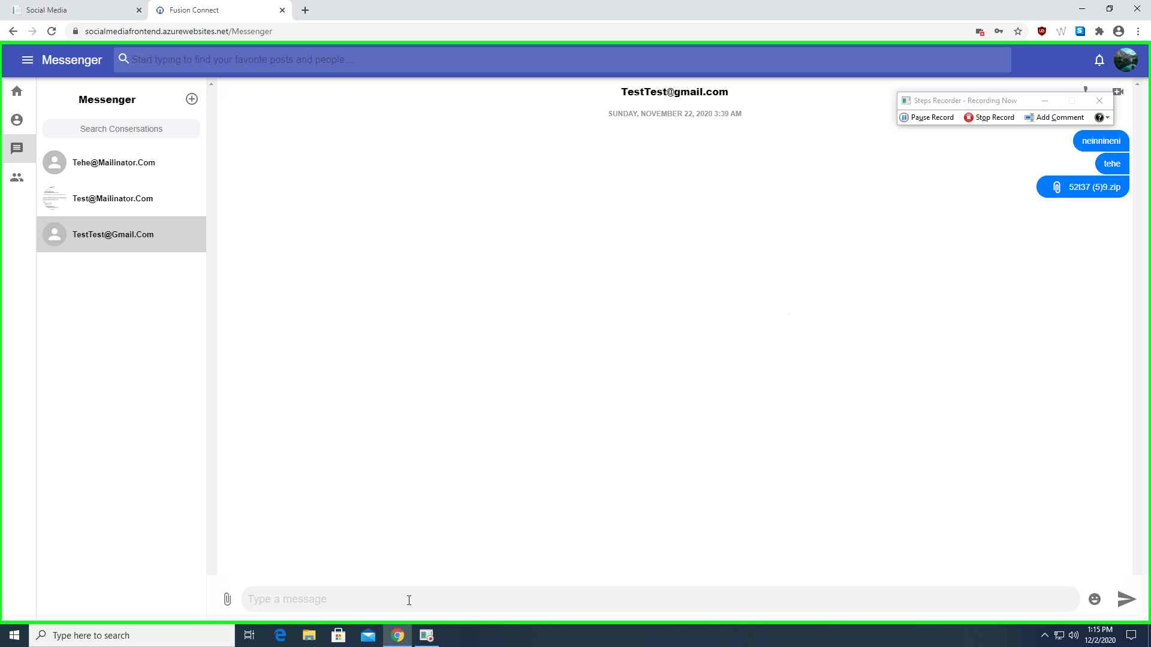Viewport: 1151px width, 647px height.
Task: Open Test@Mailinator.Com conversation
Action: click(121, 198)
